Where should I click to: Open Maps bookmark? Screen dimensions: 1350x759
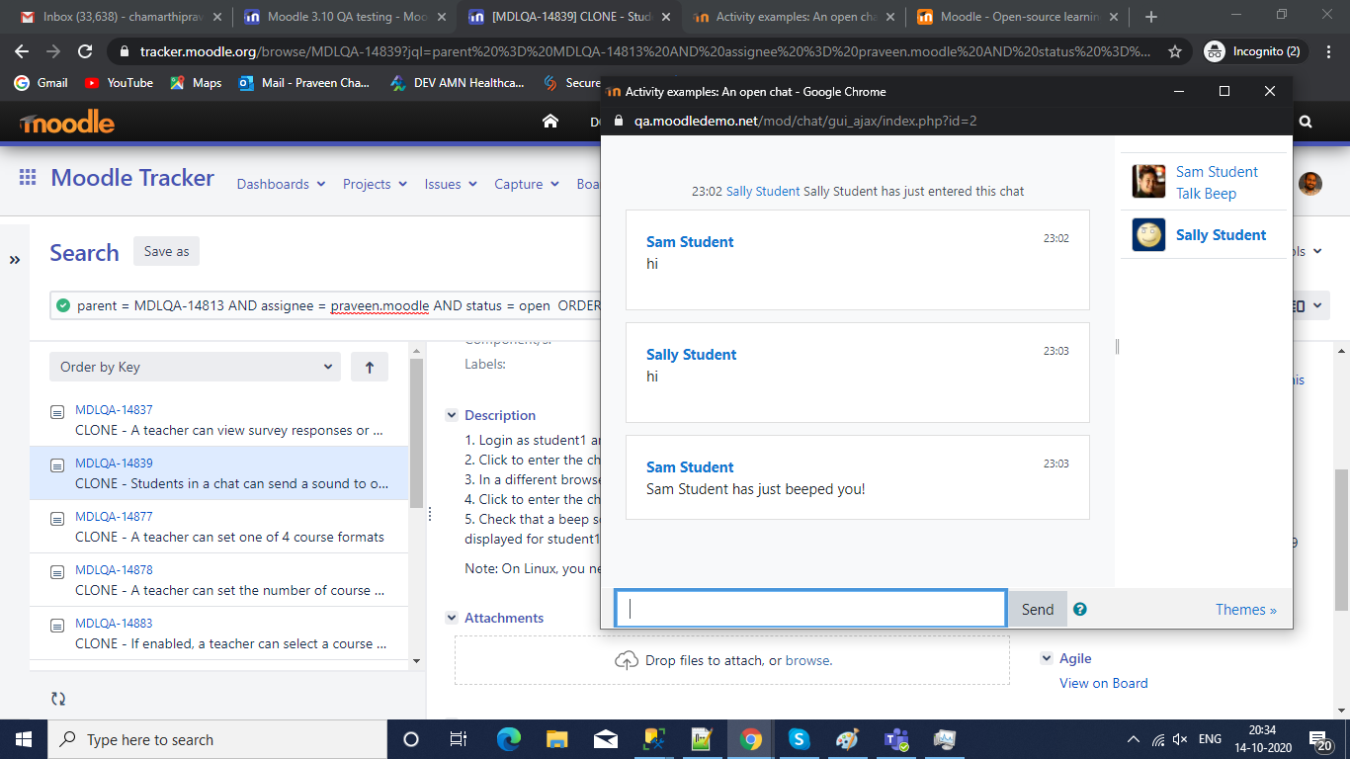(x=196, y=83)
